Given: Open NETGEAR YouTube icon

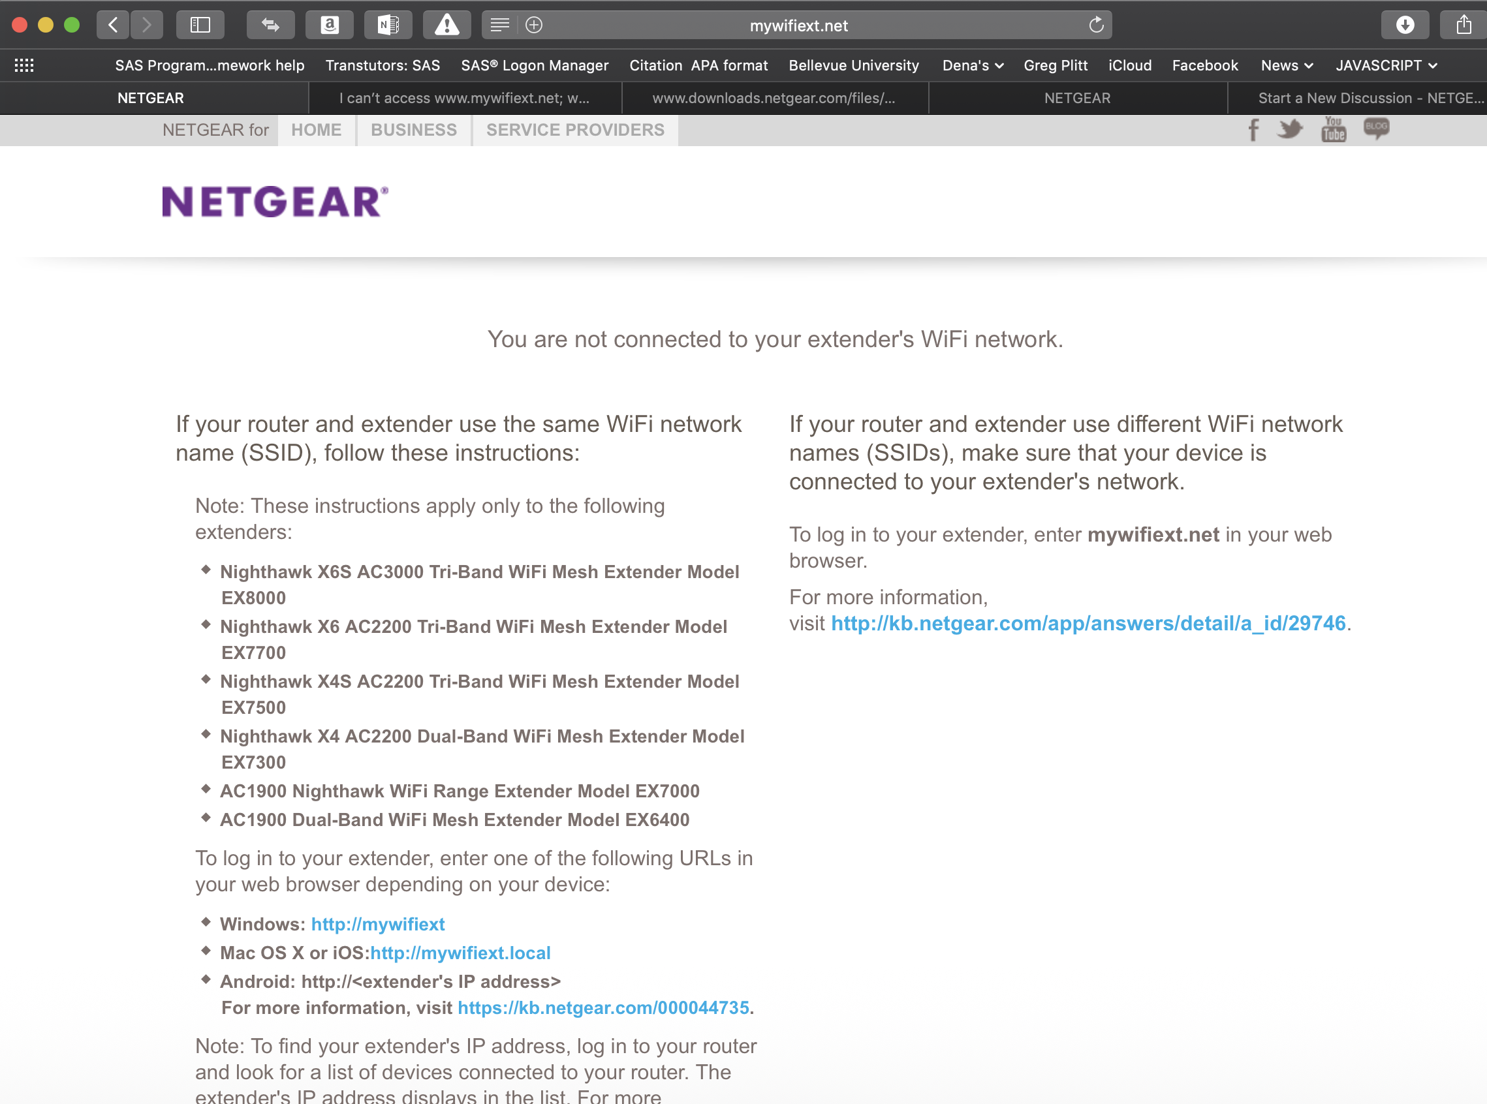Looking at the screenshot, I should [x=1333, y=129].
